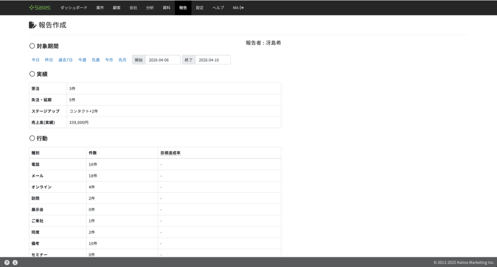Choose the 過去7日 period shortcut
497x267 pixels.
point(65,60)
